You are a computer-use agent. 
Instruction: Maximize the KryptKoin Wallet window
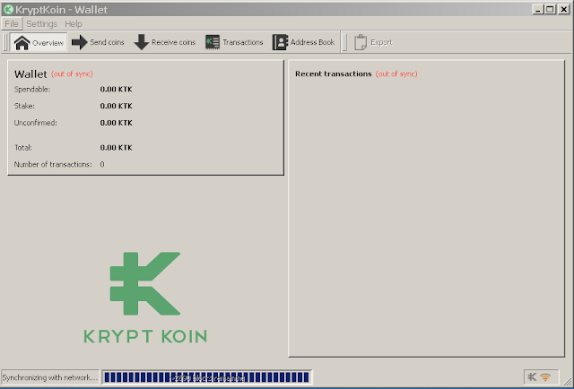[550, 9]
